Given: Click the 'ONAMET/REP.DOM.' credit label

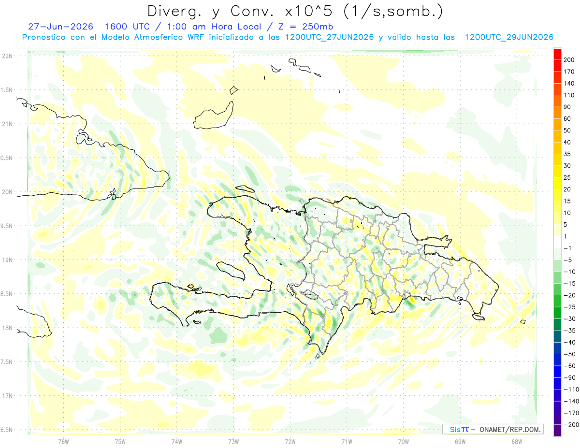Looking at the screenshot, I should pyautogui.click(x=509, y=429).
